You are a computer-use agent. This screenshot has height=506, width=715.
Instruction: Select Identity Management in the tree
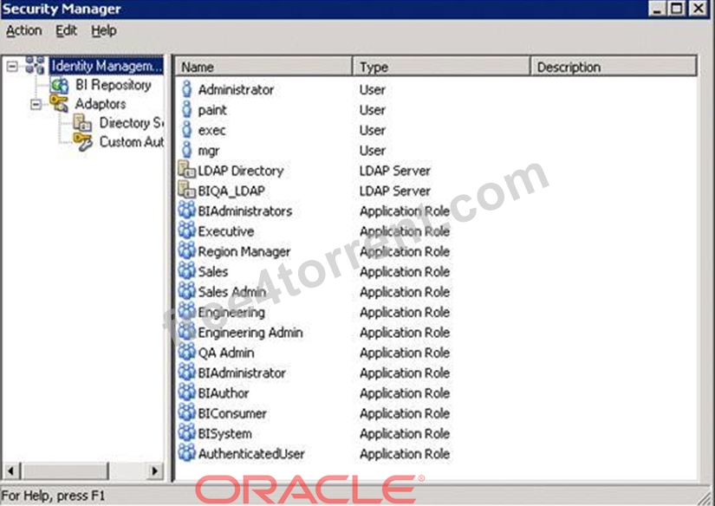click(107, 66)
